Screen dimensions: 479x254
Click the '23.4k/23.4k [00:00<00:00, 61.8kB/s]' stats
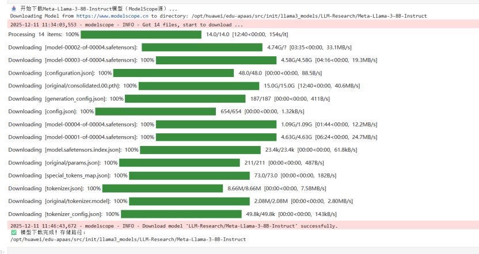[311, 150]
